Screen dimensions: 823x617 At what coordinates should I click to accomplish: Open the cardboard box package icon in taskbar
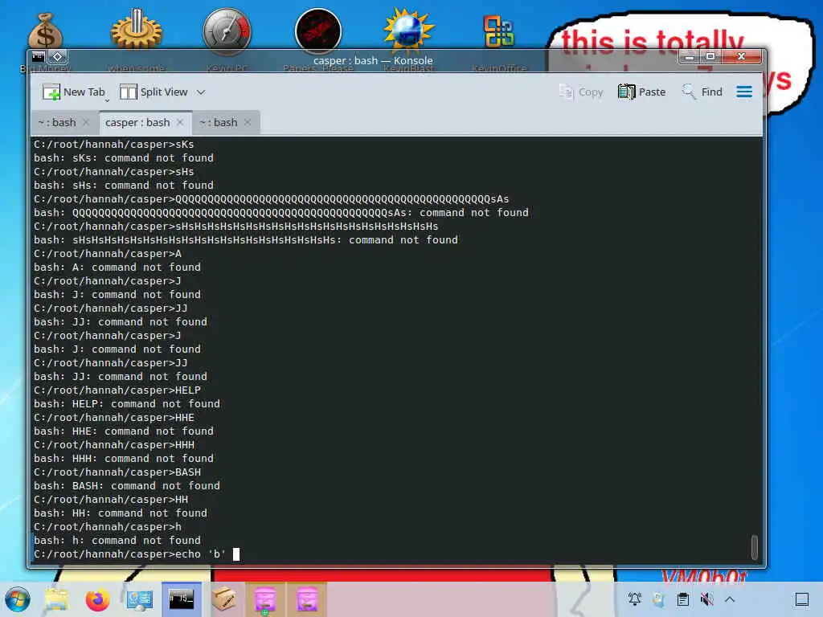coord(223,599)
